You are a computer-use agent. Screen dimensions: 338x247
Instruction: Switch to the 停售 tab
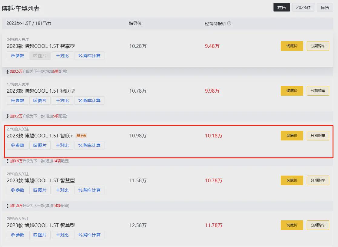tap(325, 8)
